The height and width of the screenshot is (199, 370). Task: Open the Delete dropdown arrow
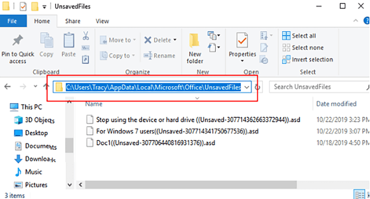click(175, 40)
